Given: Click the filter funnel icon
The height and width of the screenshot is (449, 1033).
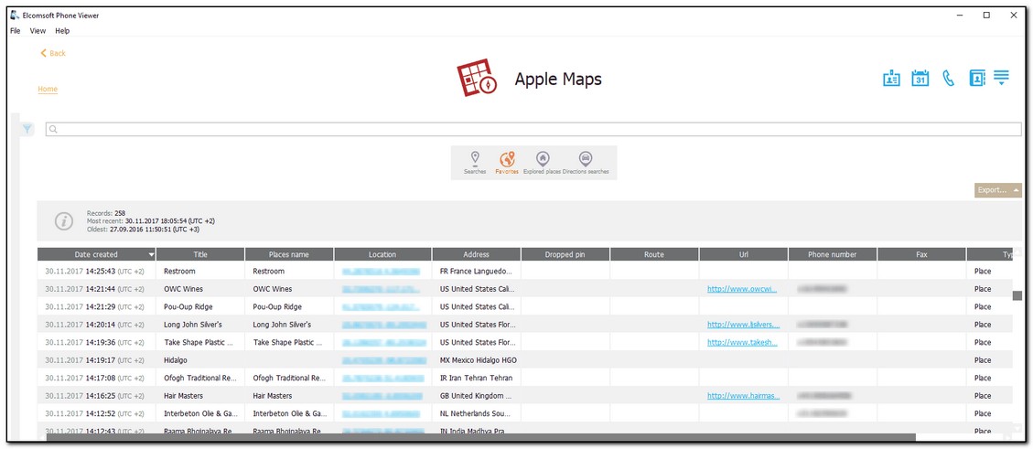Looking at the screenshot, I should (x=27, y=130).
